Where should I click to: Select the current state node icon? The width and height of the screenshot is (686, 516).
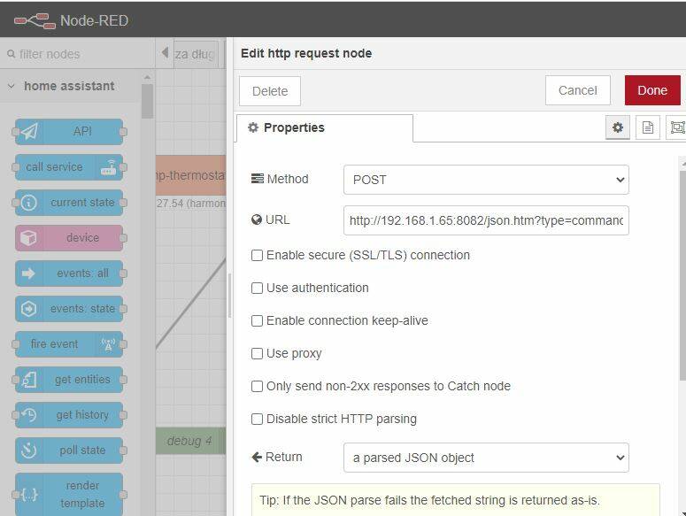click(x=29, y=203)
